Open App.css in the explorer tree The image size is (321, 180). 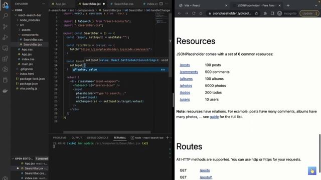click(x=27, y=49)
